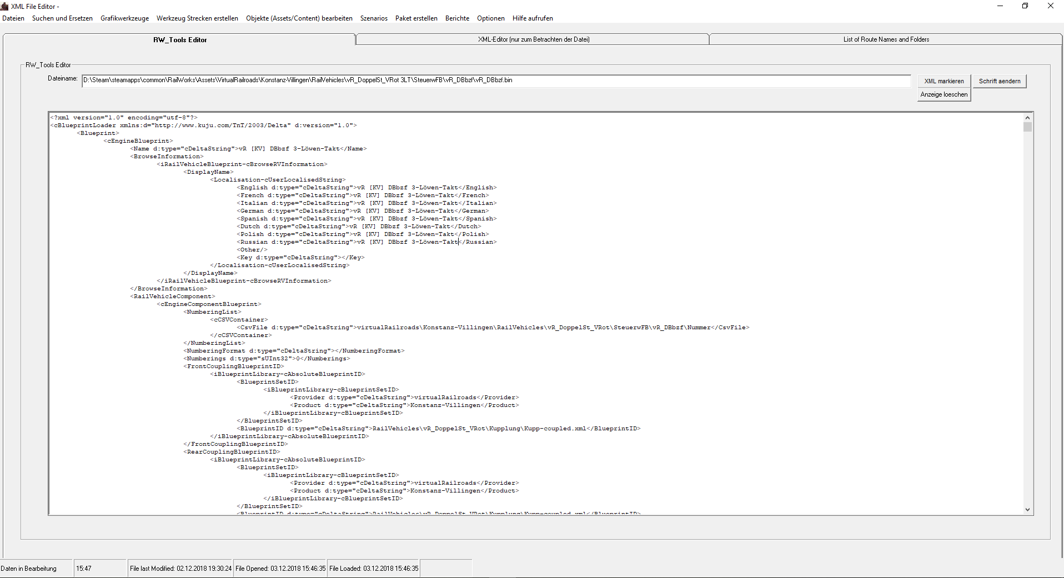This screenshot has width=1064, height=578.
Task: Click the opening <cCSVContainer> tag line
Action: 239,320
